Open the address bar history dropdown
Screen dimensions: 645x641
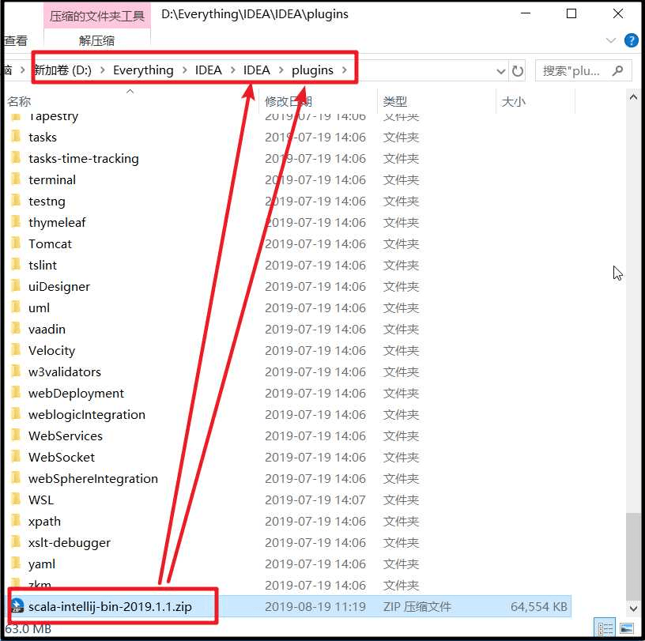(x=501, y=71)
